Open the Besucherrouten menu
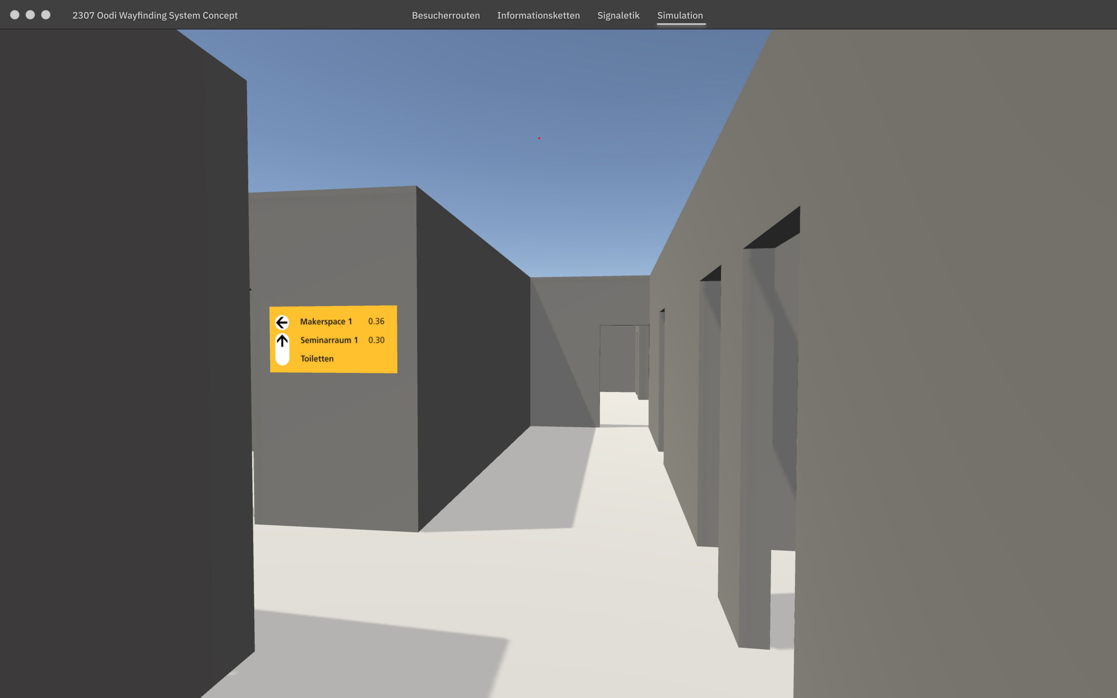This screenshot has width=1117, height=698. pyautogui.click(x=446, y=15)
